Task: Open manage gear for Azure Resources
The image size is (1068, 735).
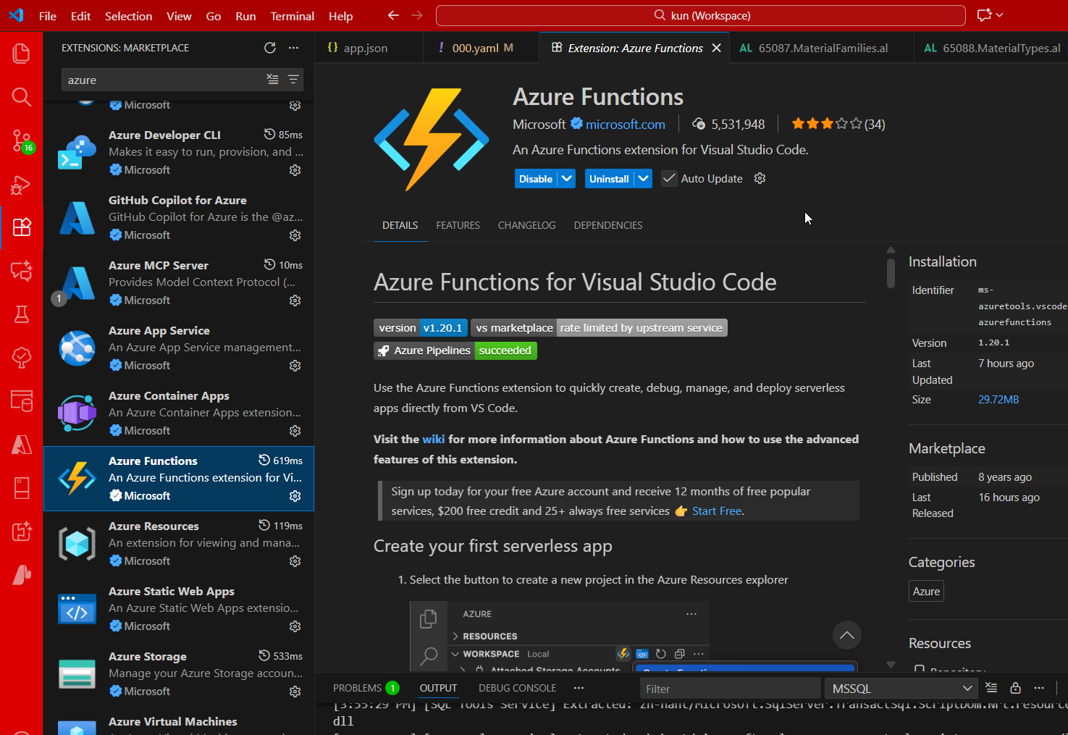Action: (x=295, y=561)
